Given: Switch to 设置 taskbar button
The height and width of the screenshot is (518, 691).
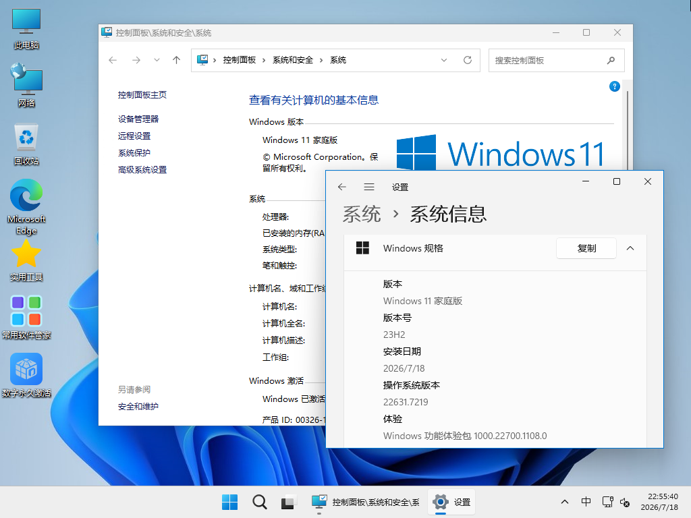Looking at the screenshot, I should pyautogui.click(x=451, y=502).
